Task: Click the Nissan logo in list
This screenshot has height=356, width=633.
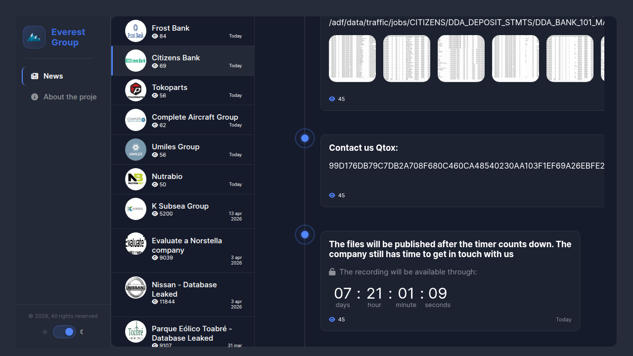Action: [x=136, y=287]
